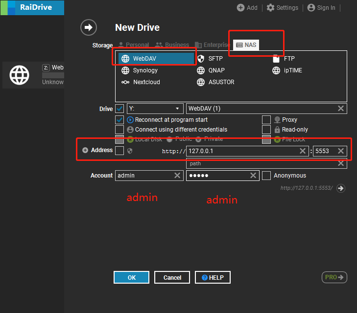Click the shield icon next to http://
Image resolution: width=357 pixels, height=313 pixels.
pyautogui.click(x=130, y=151)
